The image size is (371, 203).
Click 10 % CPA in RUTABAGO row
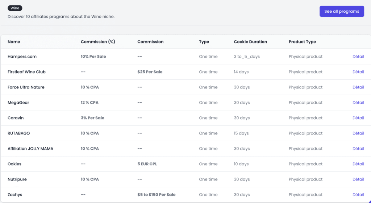tap(90, 133)
